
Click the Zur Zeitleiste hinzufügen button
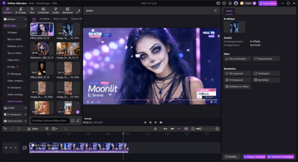280,157
